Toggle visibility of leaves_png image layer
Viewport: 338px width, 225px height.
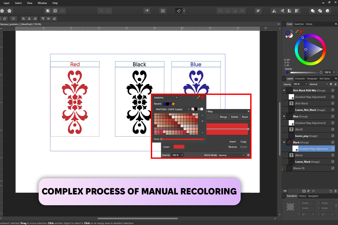tap(333, 136)
